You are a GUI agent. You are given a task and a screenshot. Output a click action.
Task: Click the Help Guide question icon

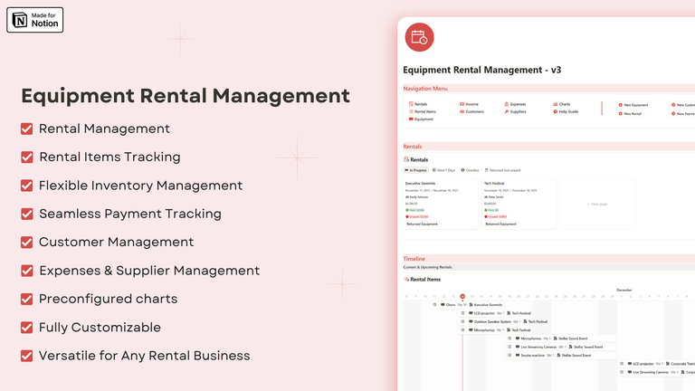[x=556, y=111]
